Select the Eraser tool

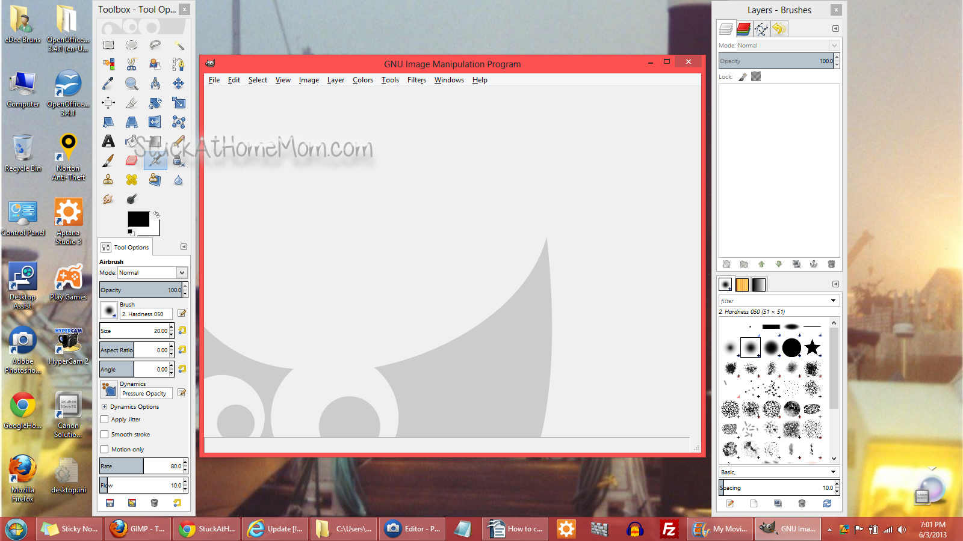click(x=132, y=160)
